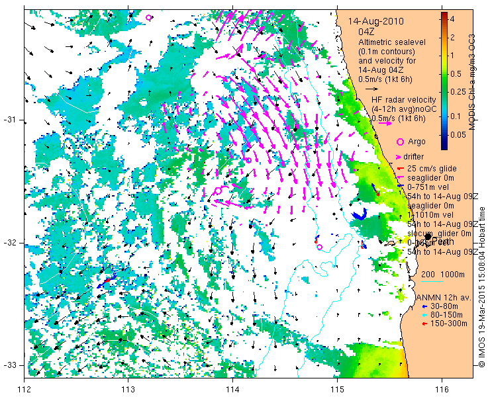Screen dimensions: 490x397
Task: Click the drifter legend label
Action: tap(413, 157)
